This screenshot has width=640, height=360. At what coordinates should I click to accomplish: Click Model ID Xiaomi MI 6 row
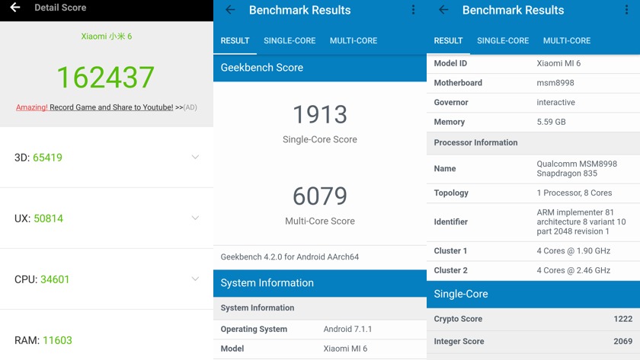pyautogui.click(x=533, y=64)
